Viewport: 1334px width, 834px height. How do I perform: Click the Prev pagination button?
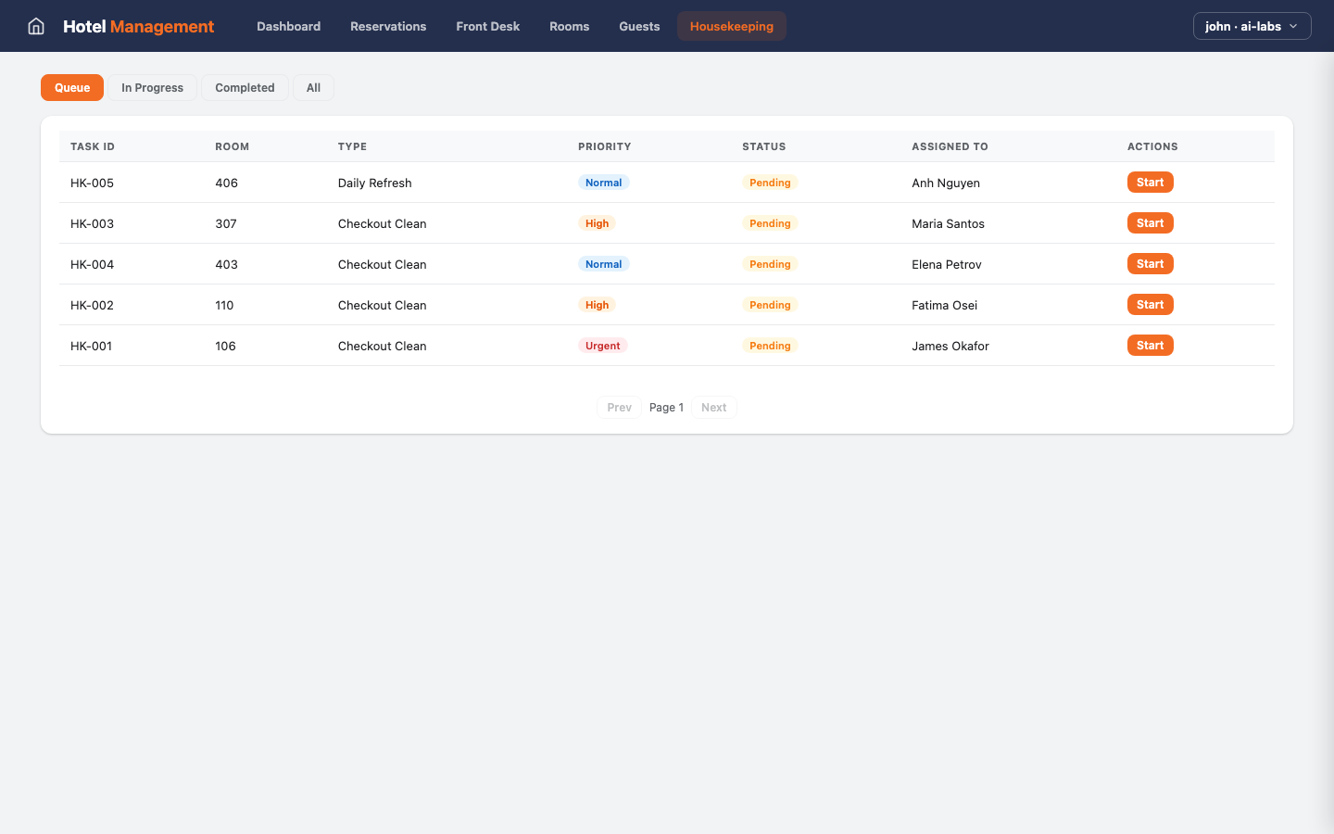(x=619, y=408)
